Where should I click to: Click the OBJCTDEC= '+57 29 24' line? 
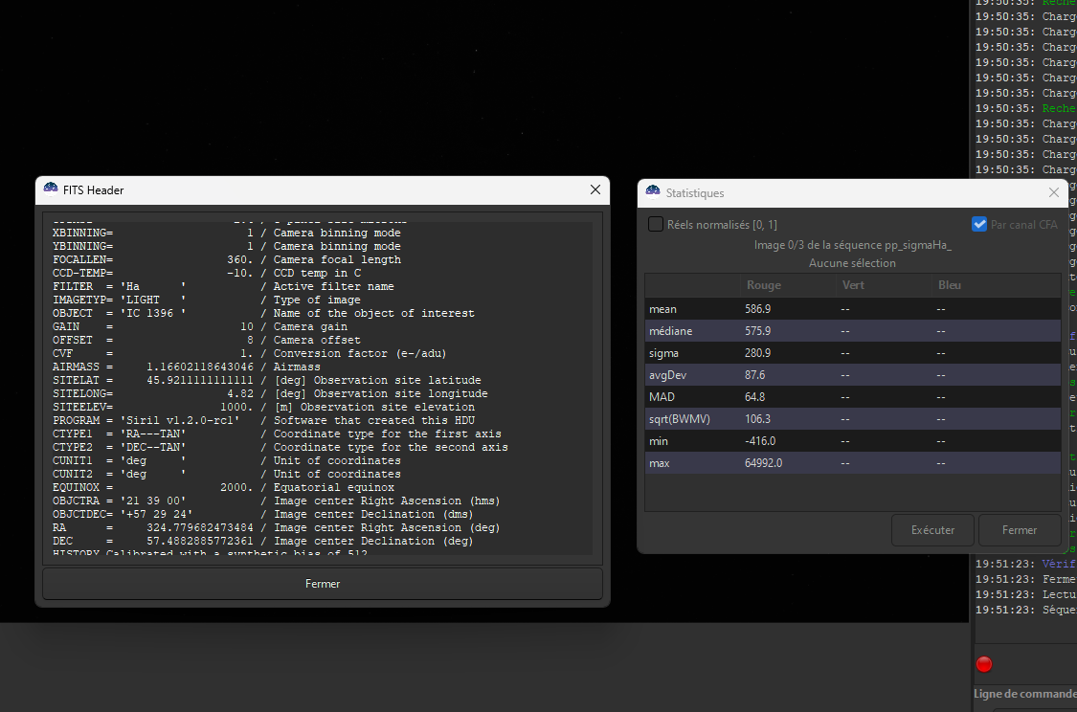tap(263, 514)
